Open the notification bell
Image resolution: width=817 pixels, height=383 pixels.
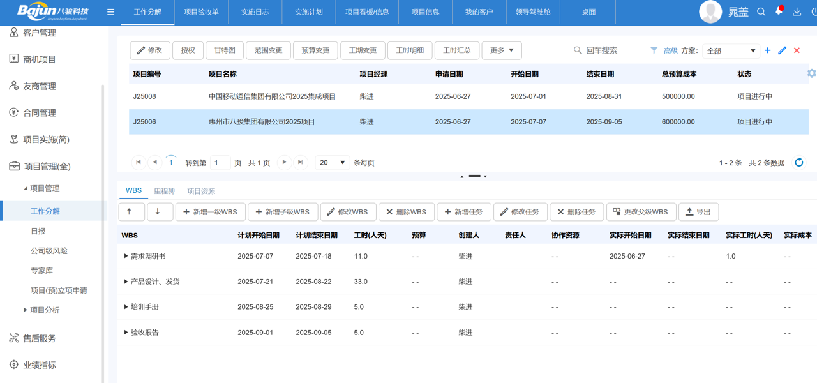tap(779, 11)
